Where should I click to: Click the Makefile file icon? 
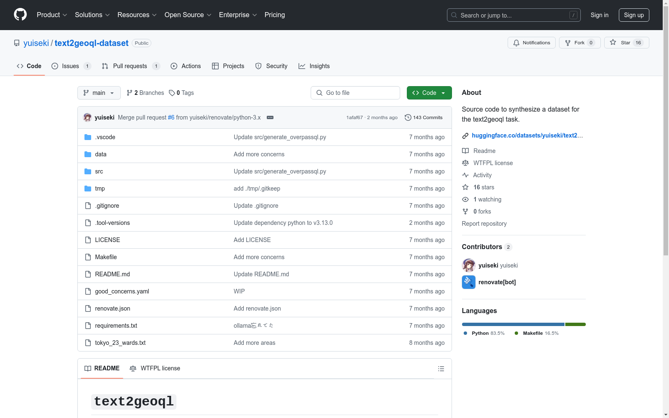coord(88,257)
